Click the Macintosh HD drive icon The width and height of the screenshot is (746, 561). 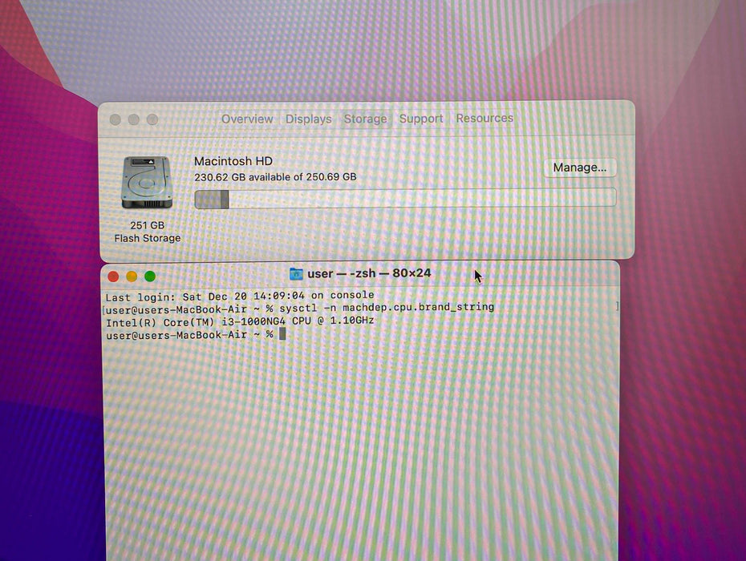click(147, 183)
